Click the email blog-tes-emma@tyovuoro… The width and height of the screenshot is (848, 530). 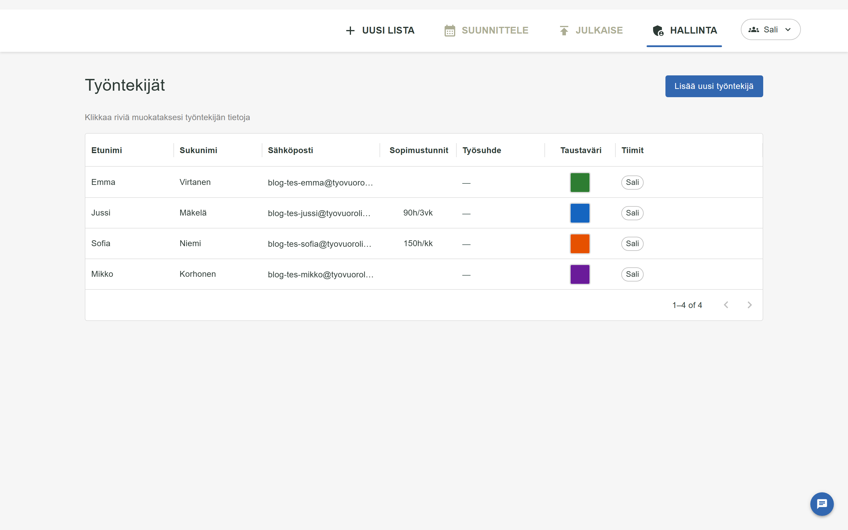click(320, 183)
